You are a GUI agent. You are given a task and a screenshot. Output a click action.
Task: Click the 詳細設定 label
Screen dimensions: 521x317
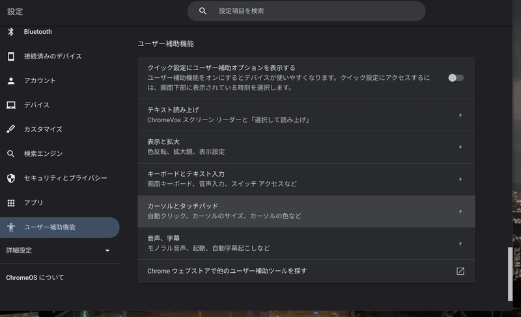point(19,251)
